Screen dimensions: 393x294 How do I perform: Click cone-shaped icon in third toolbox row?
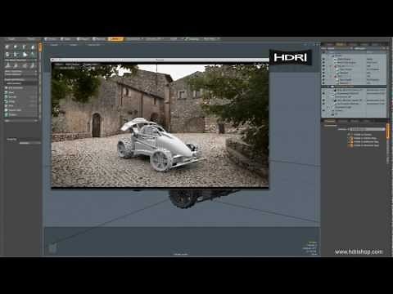tap(7, 65)
